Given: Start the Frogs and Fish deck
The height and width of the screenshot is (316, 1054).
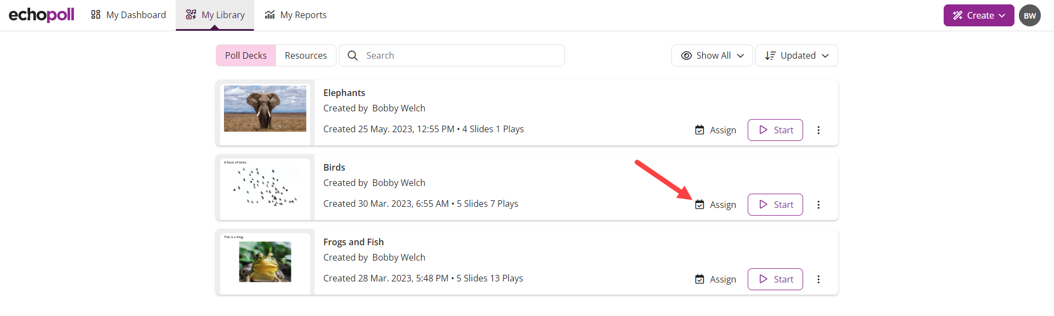Looking at the screenshot, I should coord(775,279).
